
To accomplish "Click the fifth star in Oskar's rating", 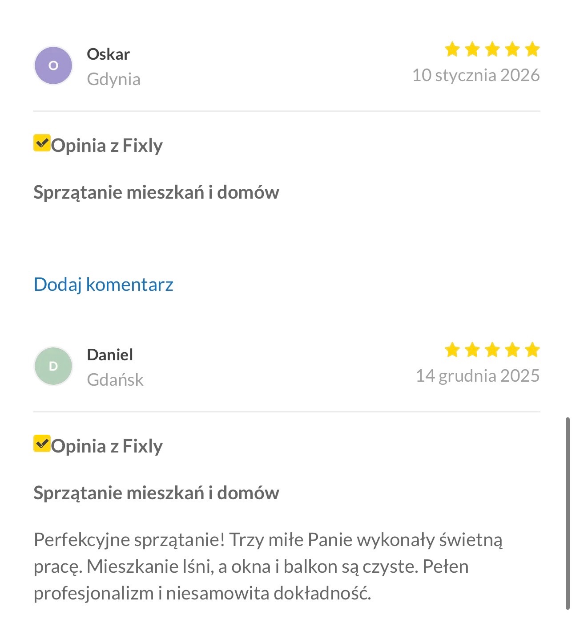I will [x=532, y=49].
